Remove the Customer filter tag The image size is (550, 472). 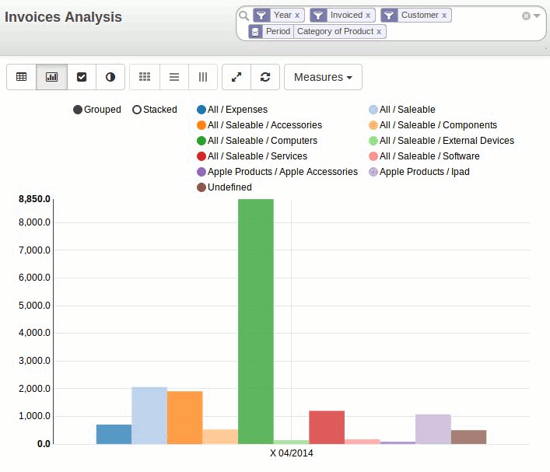point(444,16)
